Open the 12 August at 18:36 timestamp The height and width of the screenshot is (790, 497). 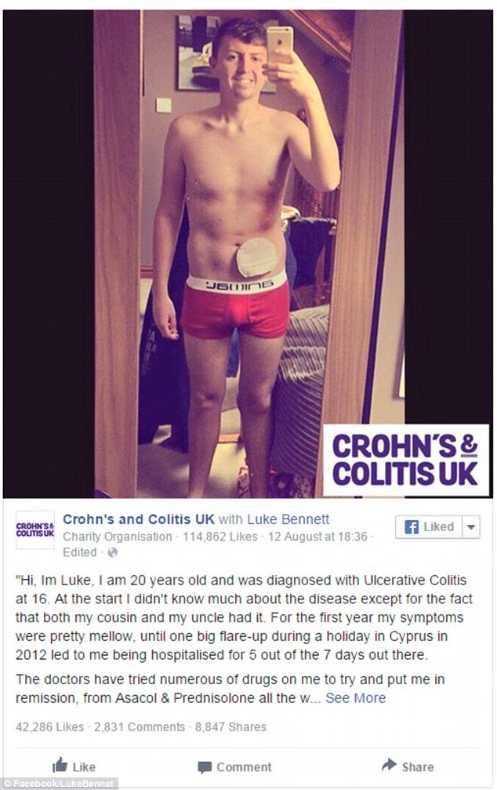(x=317, y=537)
